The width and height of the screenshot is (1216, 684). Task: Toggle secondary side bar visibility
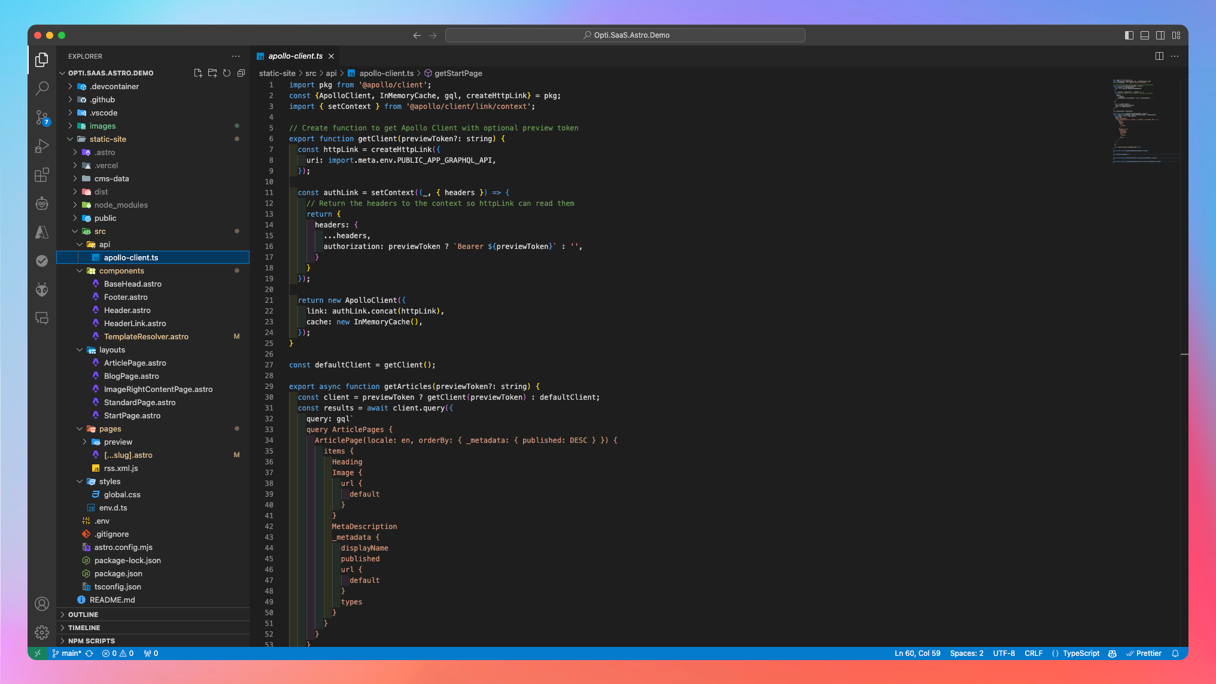pos(1160,35)
